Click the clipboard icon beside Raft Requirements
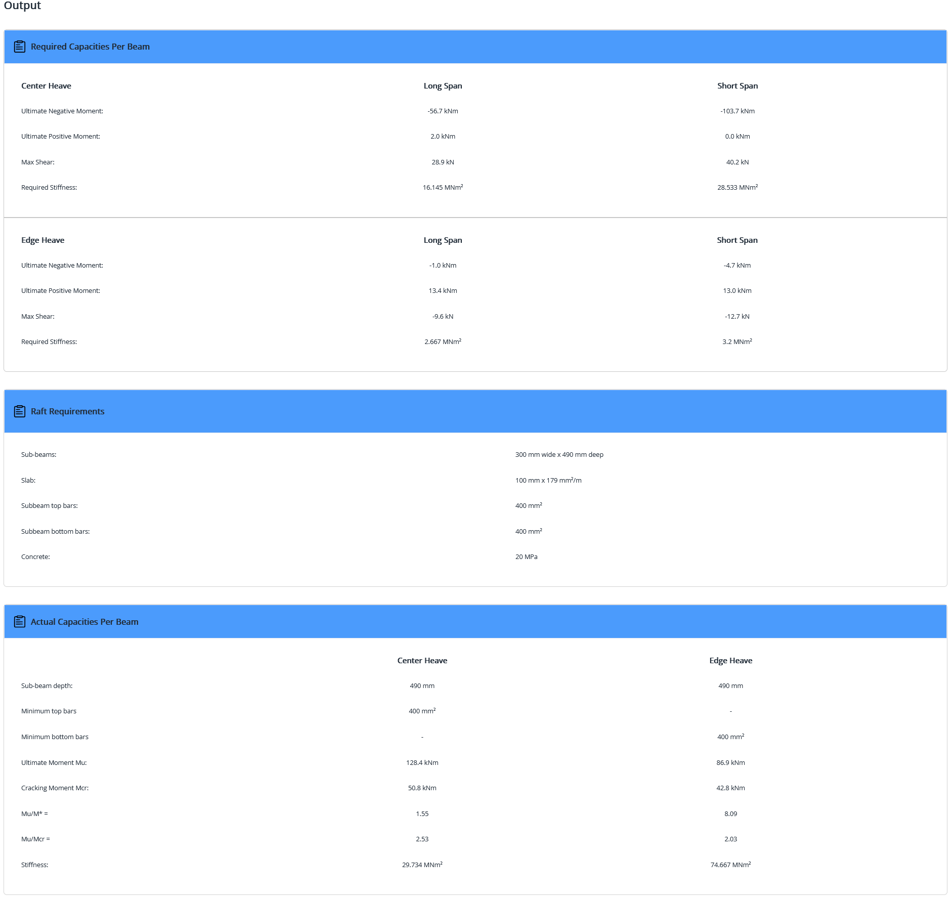The image size is (952, 899). [x=19, y=411]
